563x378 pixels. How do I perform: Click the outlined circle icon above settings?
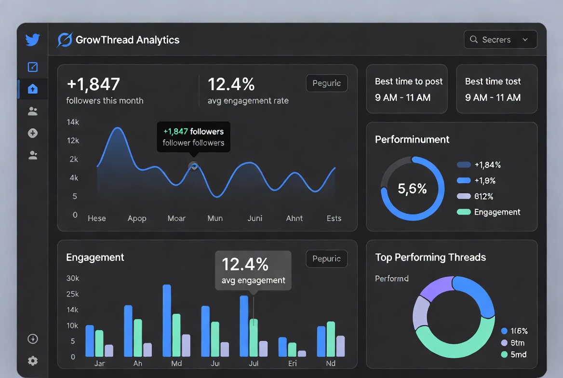pyautogui.click(x=32, y=339)
